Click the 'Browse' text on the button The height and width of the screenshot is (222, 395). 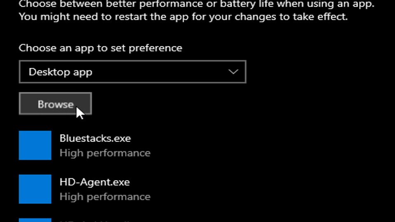click(56, 104)
